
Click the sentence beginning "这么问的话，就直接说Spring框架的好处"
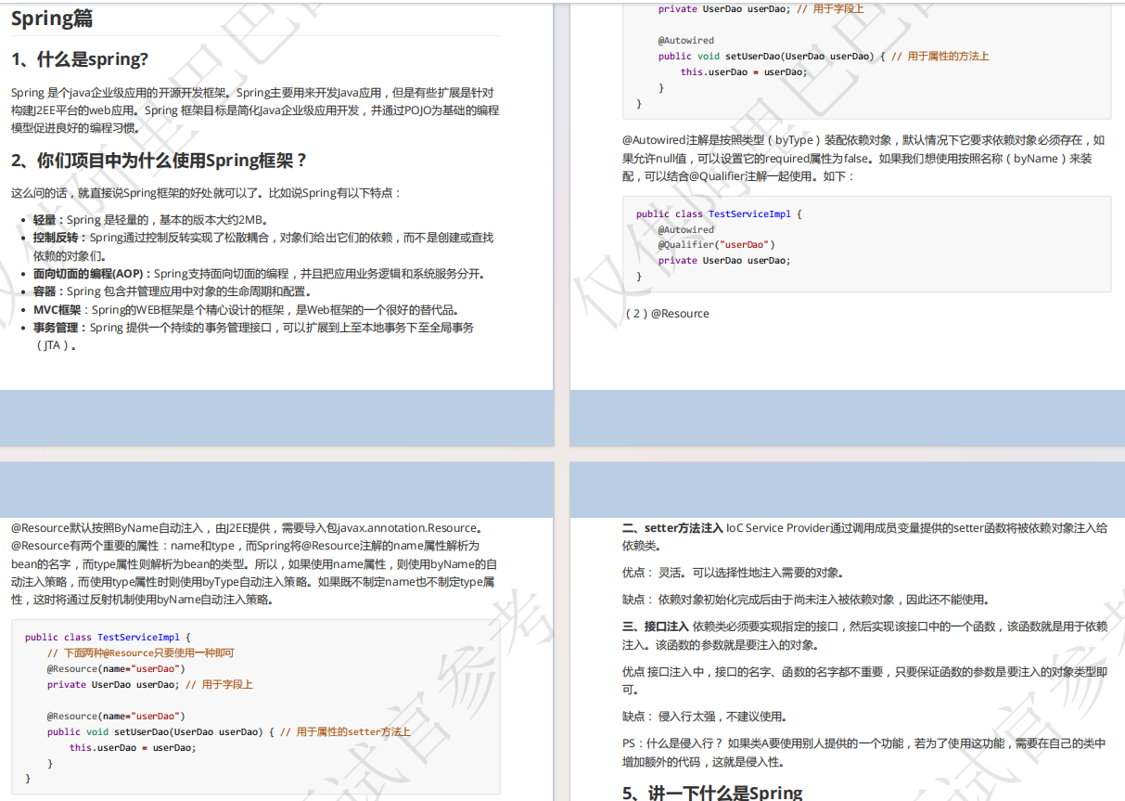coord(207,193)
